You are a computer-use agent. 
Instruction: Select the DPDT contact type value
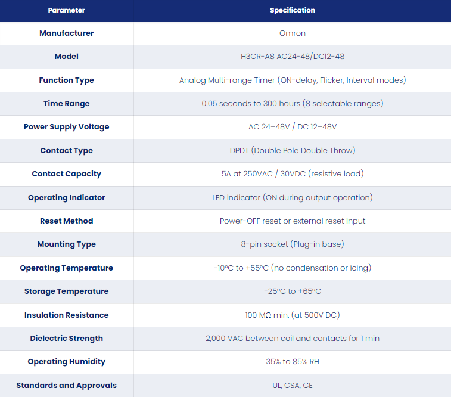tap(293, 150)
